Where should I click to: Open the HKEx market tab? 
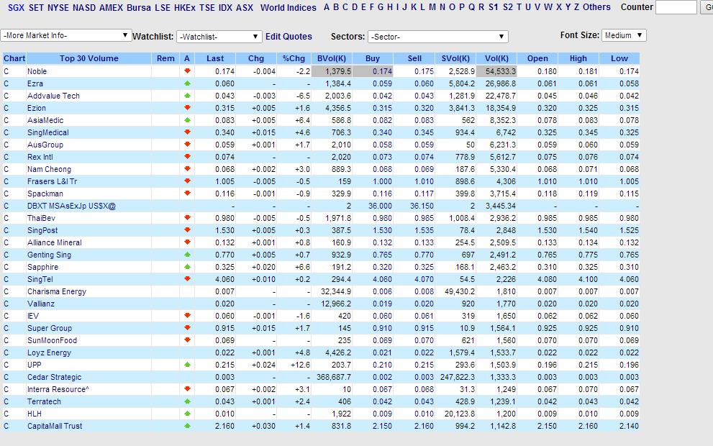coord(185,8)
